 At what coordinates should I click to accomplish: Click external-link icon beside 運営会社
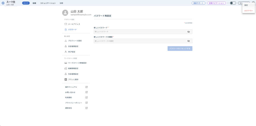click(86, 108)
